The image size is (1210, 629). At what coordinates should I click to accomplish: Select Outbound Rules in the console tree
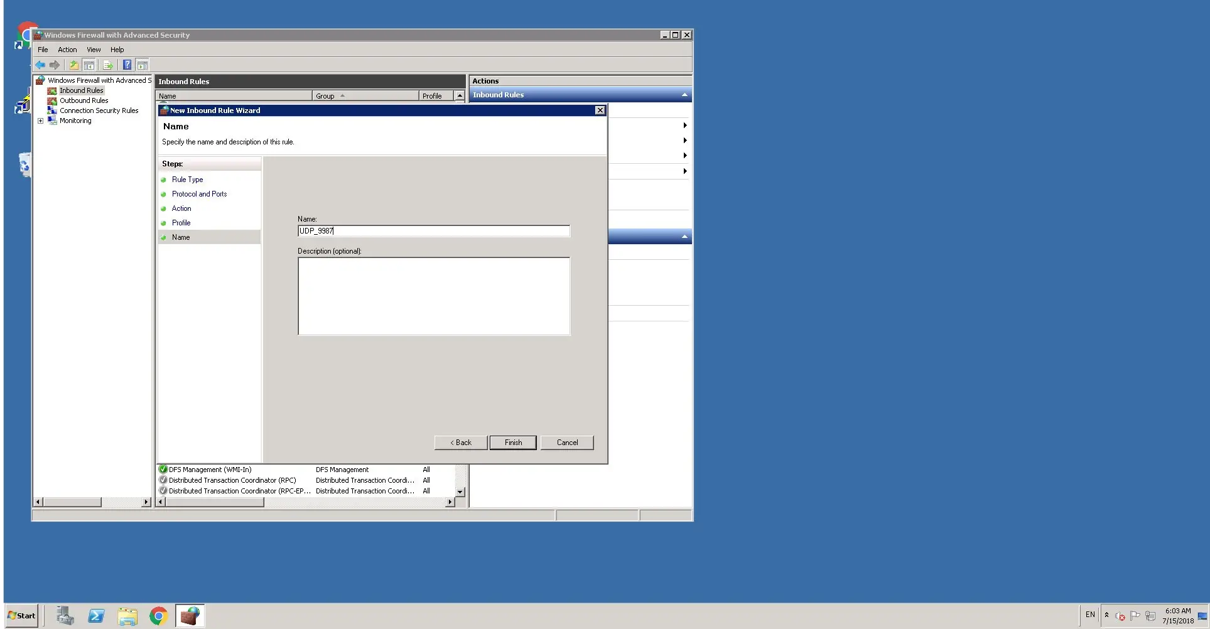coord(84,100)
